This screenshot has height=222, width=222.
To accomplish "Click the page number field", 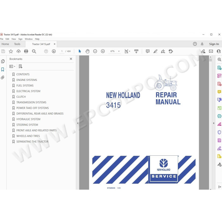I will point(62,51).
